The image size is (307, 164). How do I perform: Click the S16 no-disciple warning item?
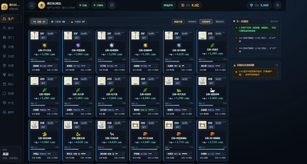[x=255, y=73]
